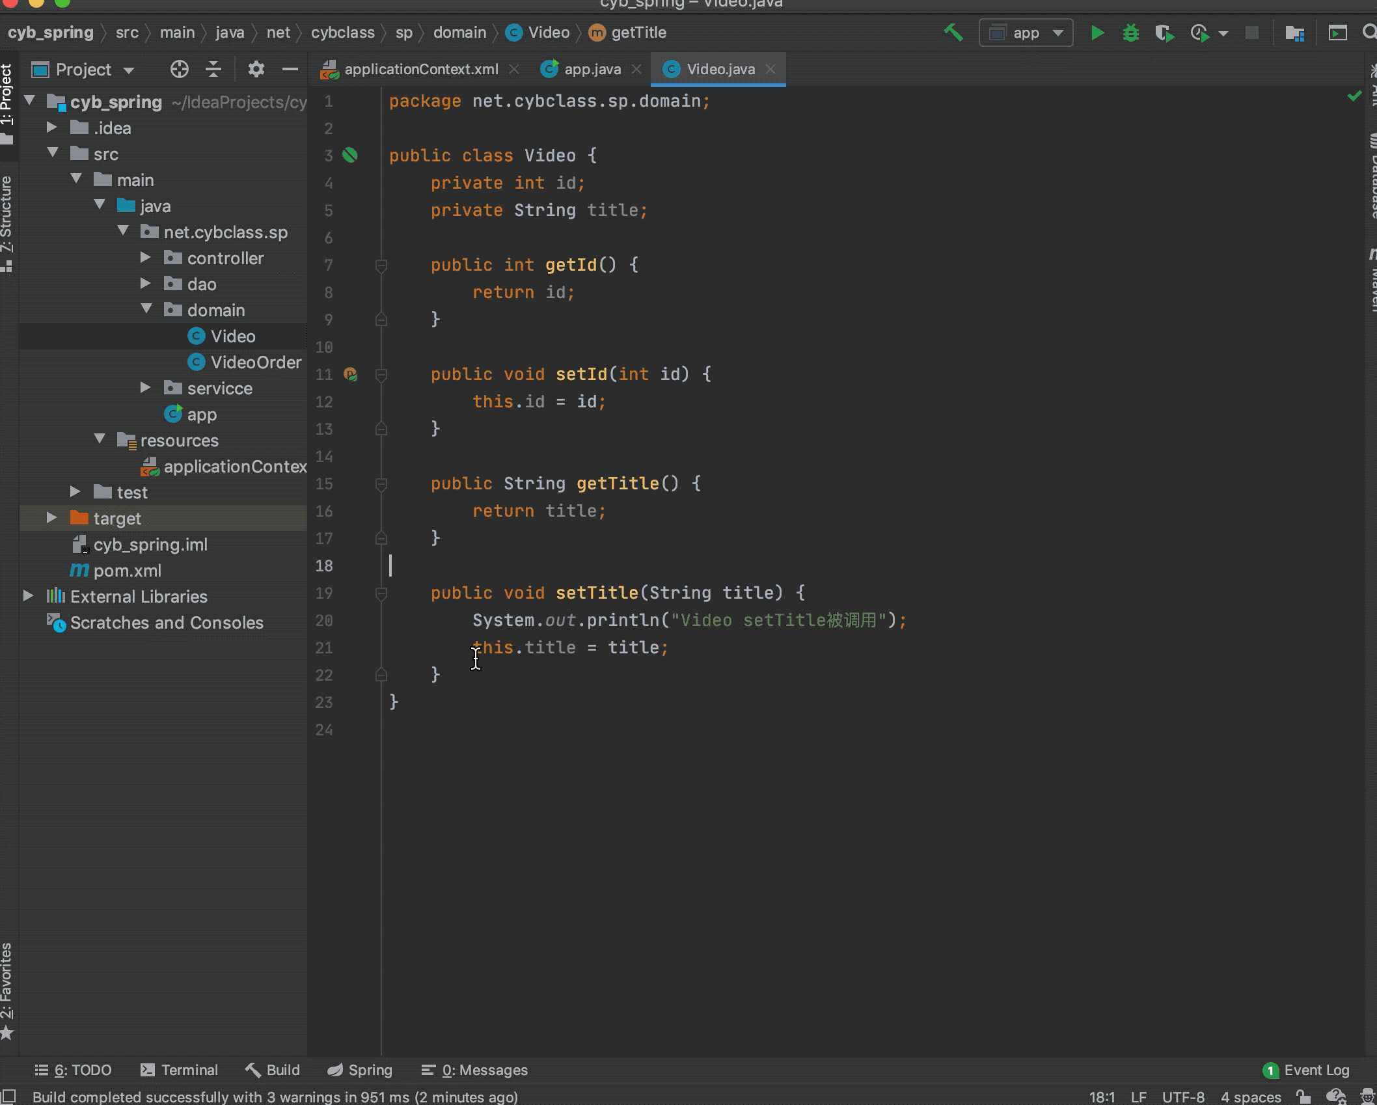The height and width of the screenshot is (1105, 1377).
Task: Click the green inspection checkmark icon
Action: [1354, 96]
